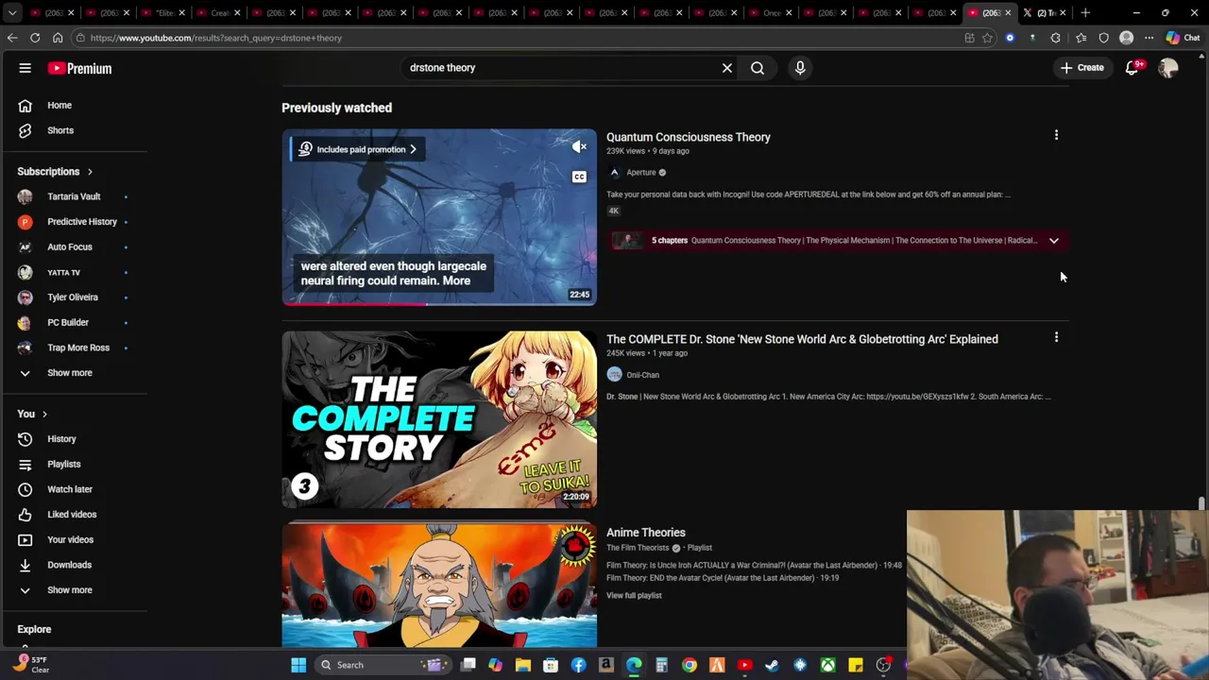The width and height of the screenshot is (1209, 680).
Task: Run search with magnifier button
Action: pyautogui.click(x=758, y=68)
